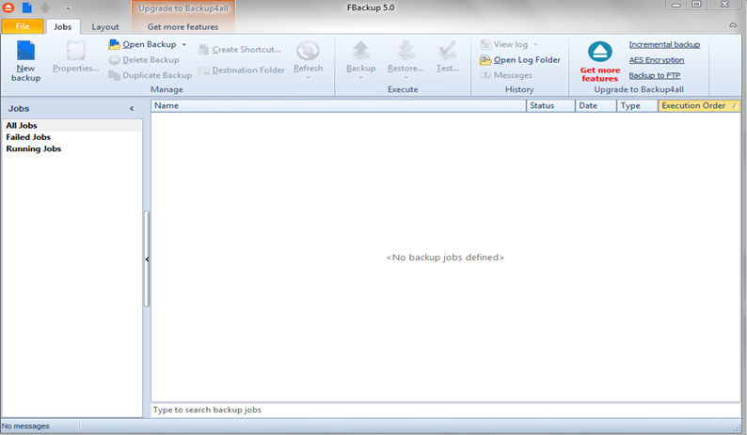Sort by Date column header

[x=596, y=105]
